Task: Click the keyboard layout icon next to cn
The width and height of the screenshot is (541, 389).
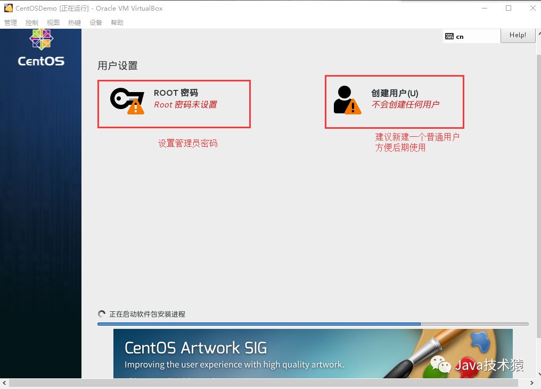Action: pyautogui.click(x=449, y=36)
